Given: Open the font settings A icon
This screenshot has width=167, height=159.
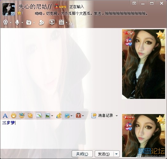Looking at the screenshot, I should click(x=5, y=116).
